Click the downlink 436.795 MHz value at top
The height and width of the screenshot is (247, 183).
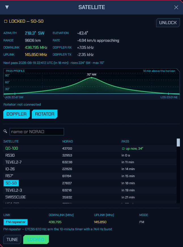36,48
